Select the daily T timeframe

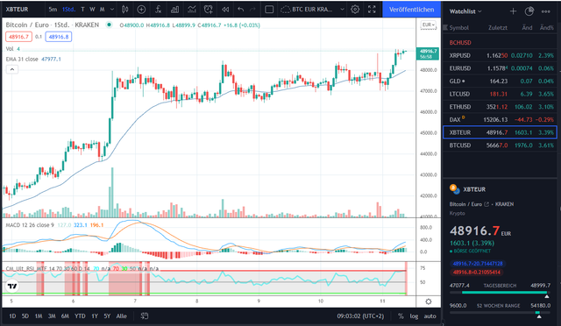point(82,10)
